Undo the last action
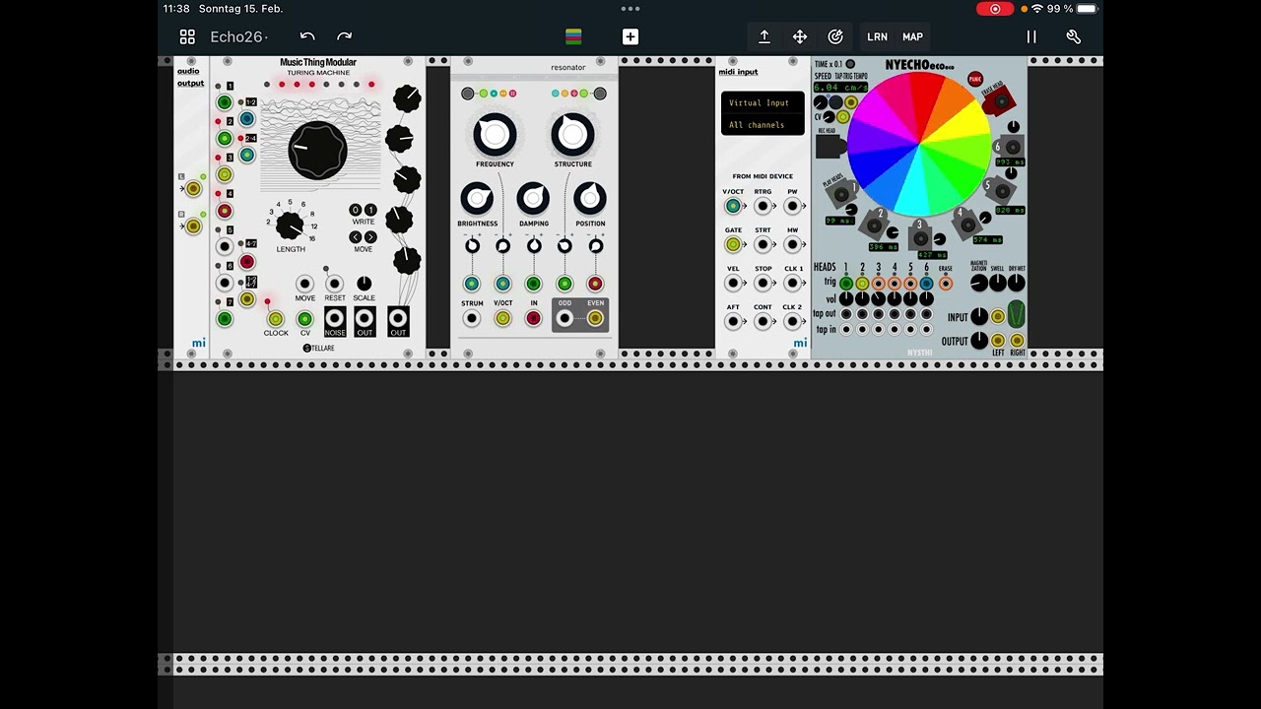The height and width of the screenshot is (709, 1261). [307, 36]
